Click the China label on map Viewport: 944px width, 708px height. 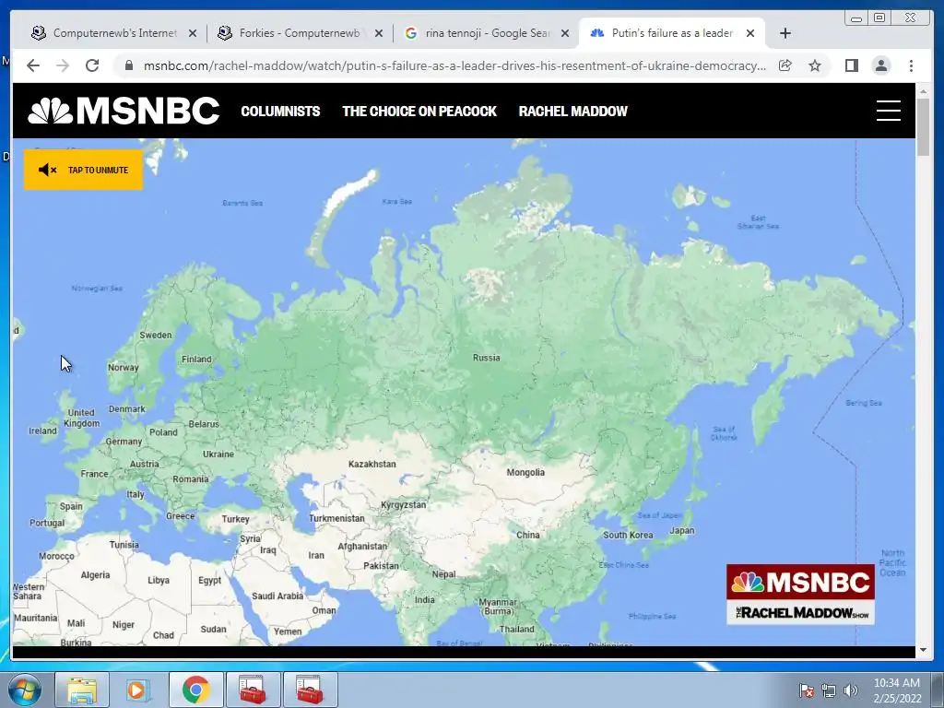[528, 535]
